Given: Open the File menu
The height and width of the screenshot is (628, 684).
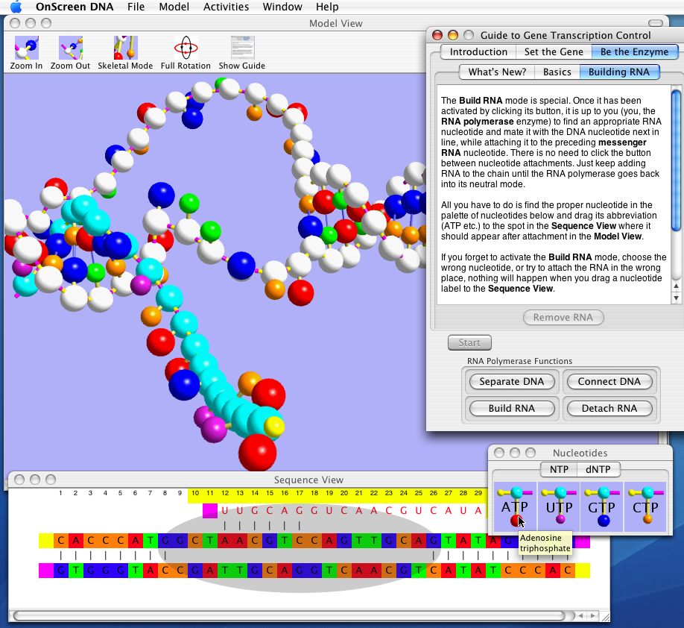Looking at the screenshot, I should coord(136,7).
